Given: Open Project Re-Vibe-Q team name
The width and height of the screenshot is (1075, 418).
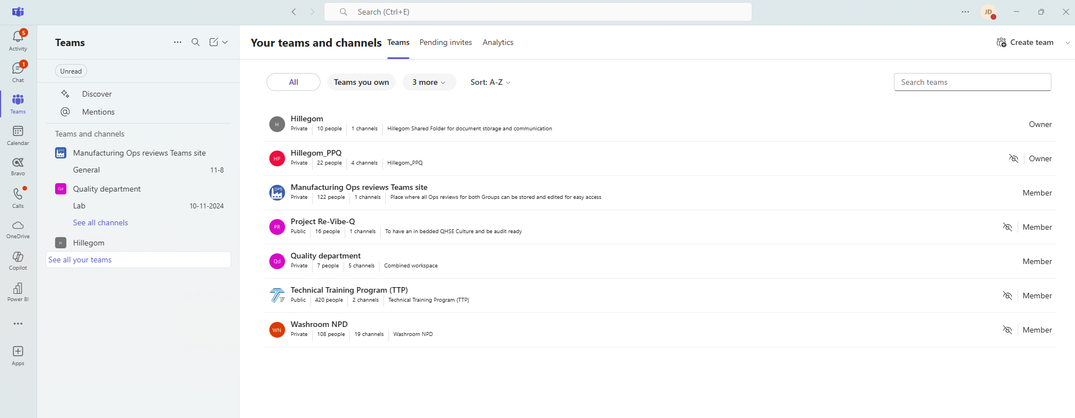Looking at the screenshot, I should click(323, 221).
